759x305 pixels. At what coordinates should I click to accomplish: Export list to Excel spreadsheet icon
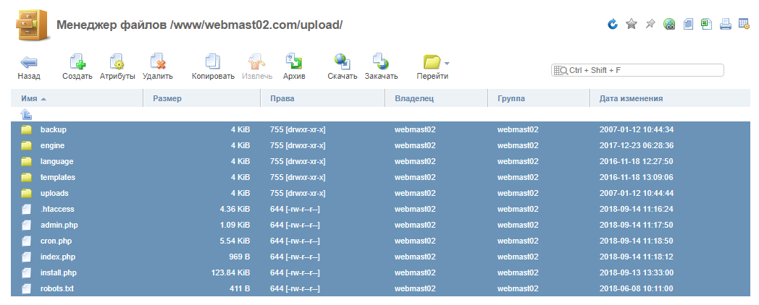coord(706,24)
